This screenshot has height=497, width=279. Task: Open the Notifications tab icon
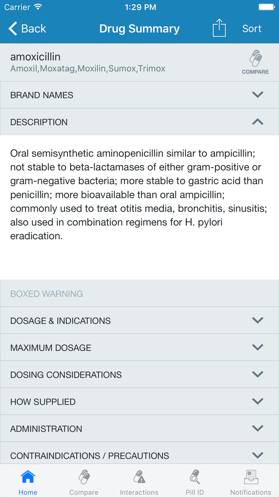pyautogui.click(x=251, y=477)
